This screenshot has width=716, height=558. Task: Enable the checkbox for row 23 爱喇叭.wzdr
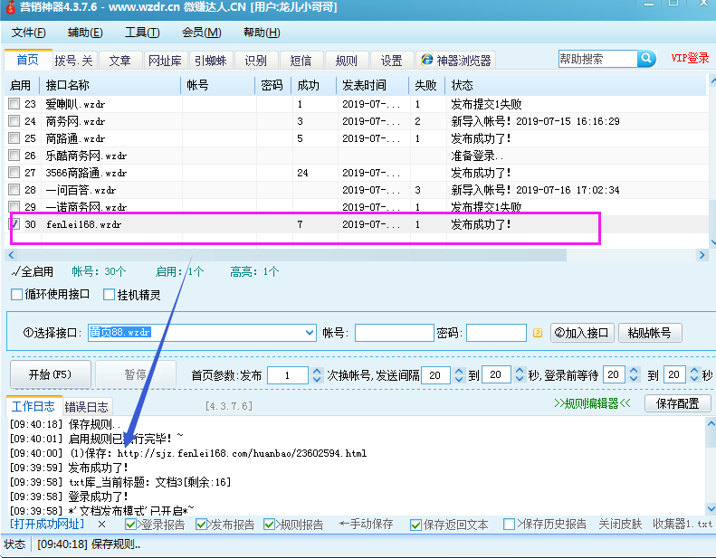tap(14, 104)
